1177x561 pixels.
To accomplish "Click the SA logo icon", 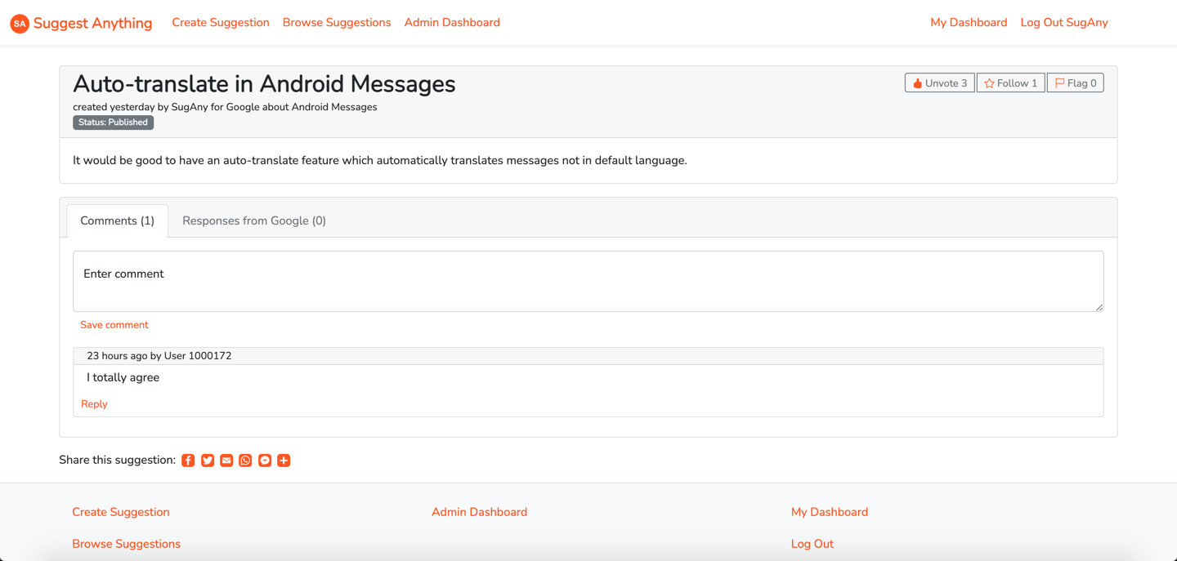I will point(20,24).
